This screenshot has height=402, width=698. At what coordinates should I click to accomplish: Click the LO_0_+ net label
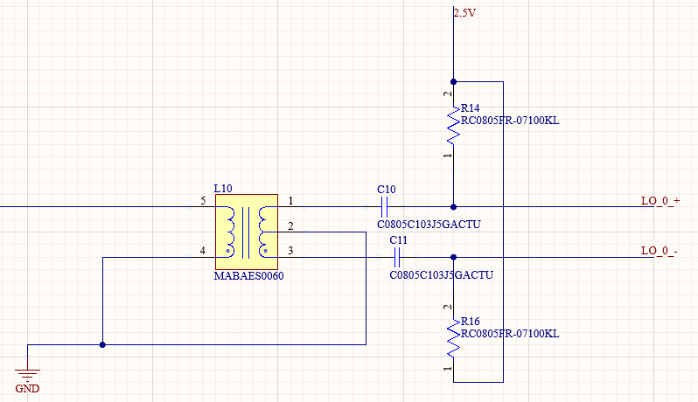click(x=660, y=200)
